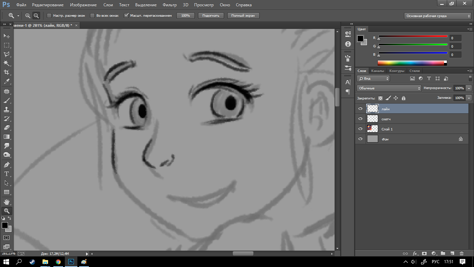Select the Type tool in toolbox
This screenshot has width=474, height=267.
(x=7, y=173)
